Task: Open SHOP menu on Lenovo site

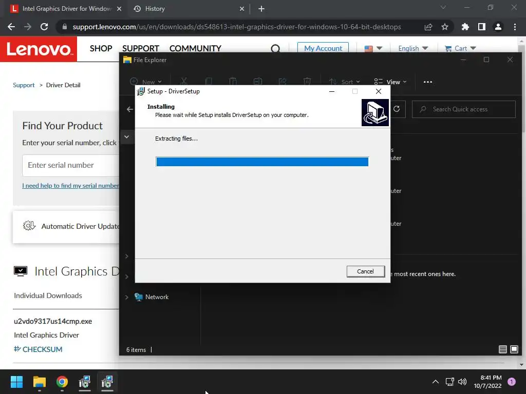Action: (101, 48)
